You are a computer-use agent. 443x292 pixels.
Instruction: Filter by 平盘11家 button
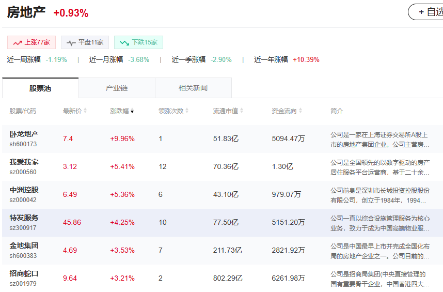coord(85,42)
